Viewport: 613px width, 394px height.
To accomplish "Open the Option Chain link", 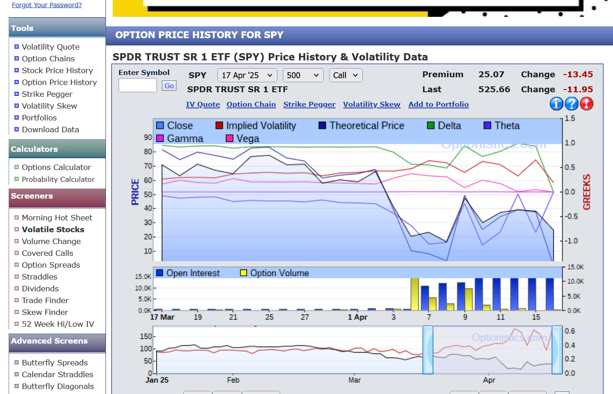I will click(251, 104).
